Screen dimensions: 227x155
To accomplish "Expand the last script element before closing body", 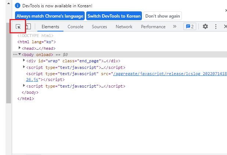I will (x=24, y=85).
